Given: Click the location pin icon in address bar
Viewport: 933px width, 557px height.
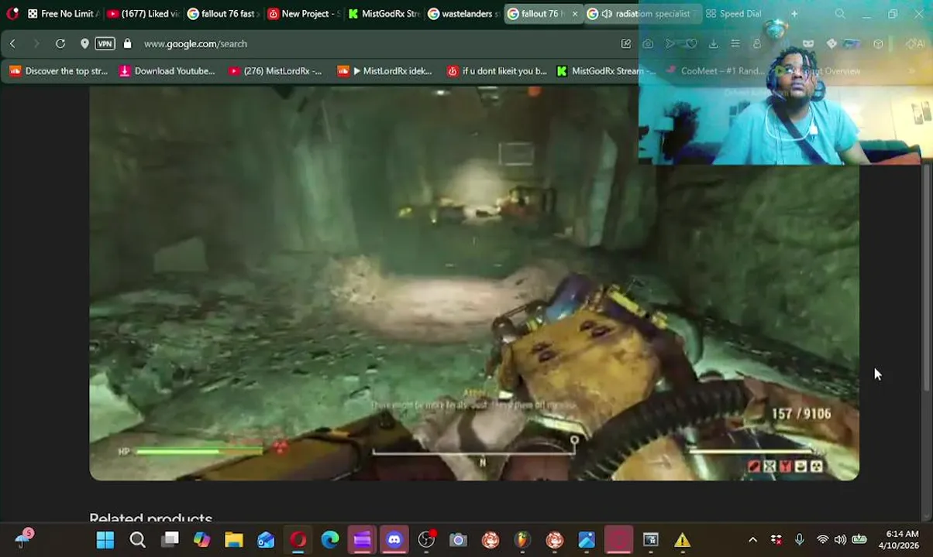Looking at the screenshot, I should pyautogui.click(x=84, y=43).
